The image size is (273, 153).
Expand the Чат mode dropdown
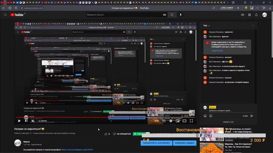206,25
